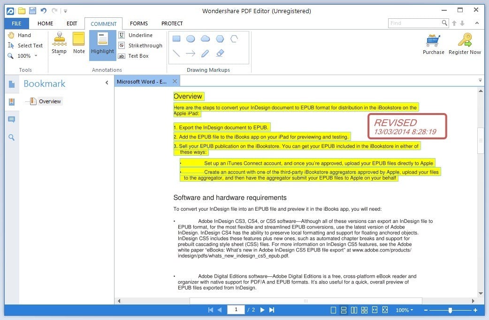
Task: Go to the last page
Action: tap(272, 310)
